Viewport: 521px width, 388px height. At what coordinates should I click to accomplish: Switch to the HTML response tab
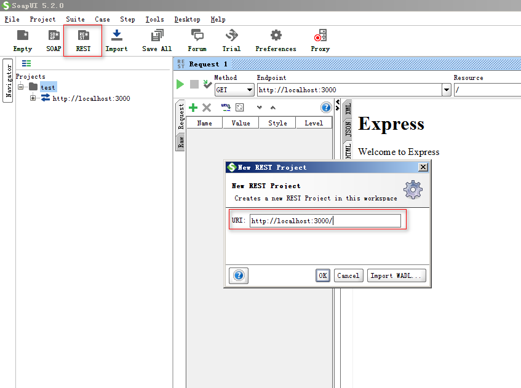click(x=348, y=151)
